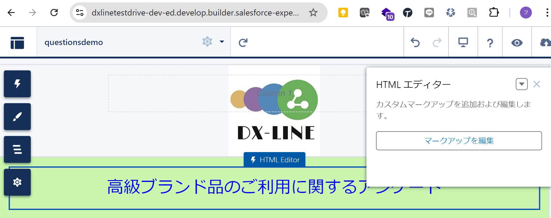This screenshot has height=218, width=551.
Task: Redo the last undone change
Action: pos(437,43)
